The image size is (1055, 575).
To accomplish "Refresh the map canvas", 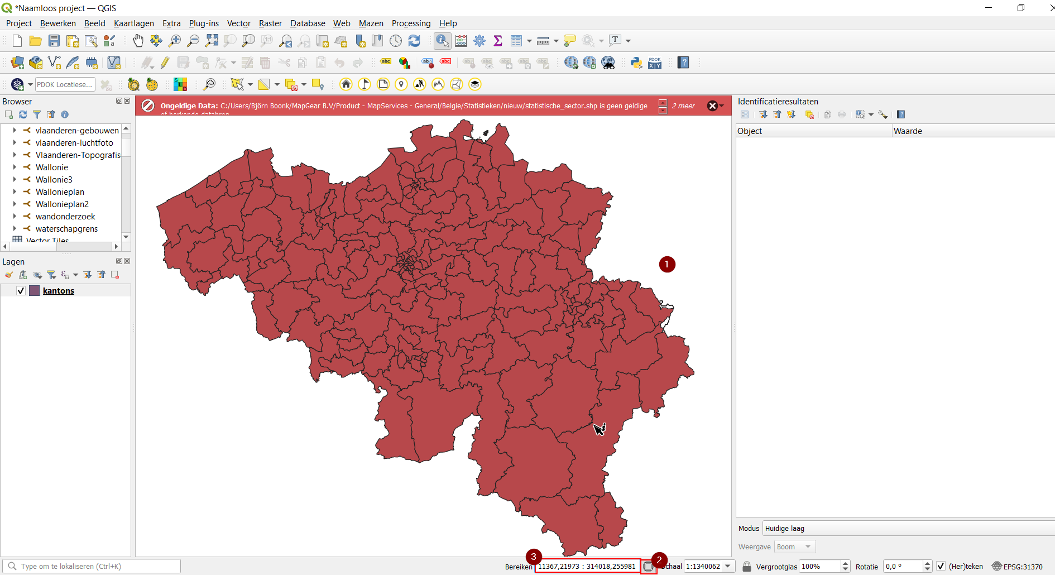I will coord(414,41).
